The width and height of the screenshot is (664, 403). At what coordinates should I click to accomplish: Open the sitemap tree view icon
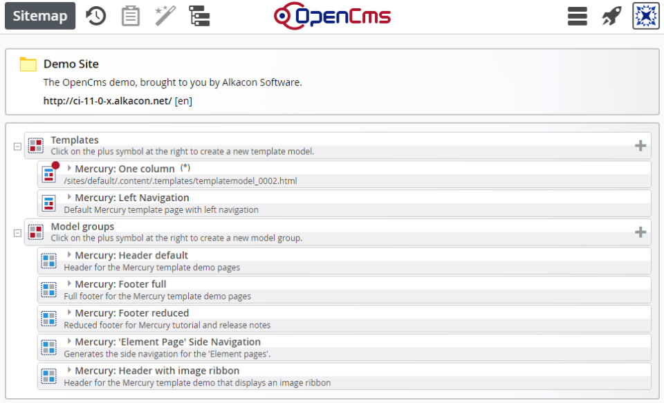click(x=199, y=16)
